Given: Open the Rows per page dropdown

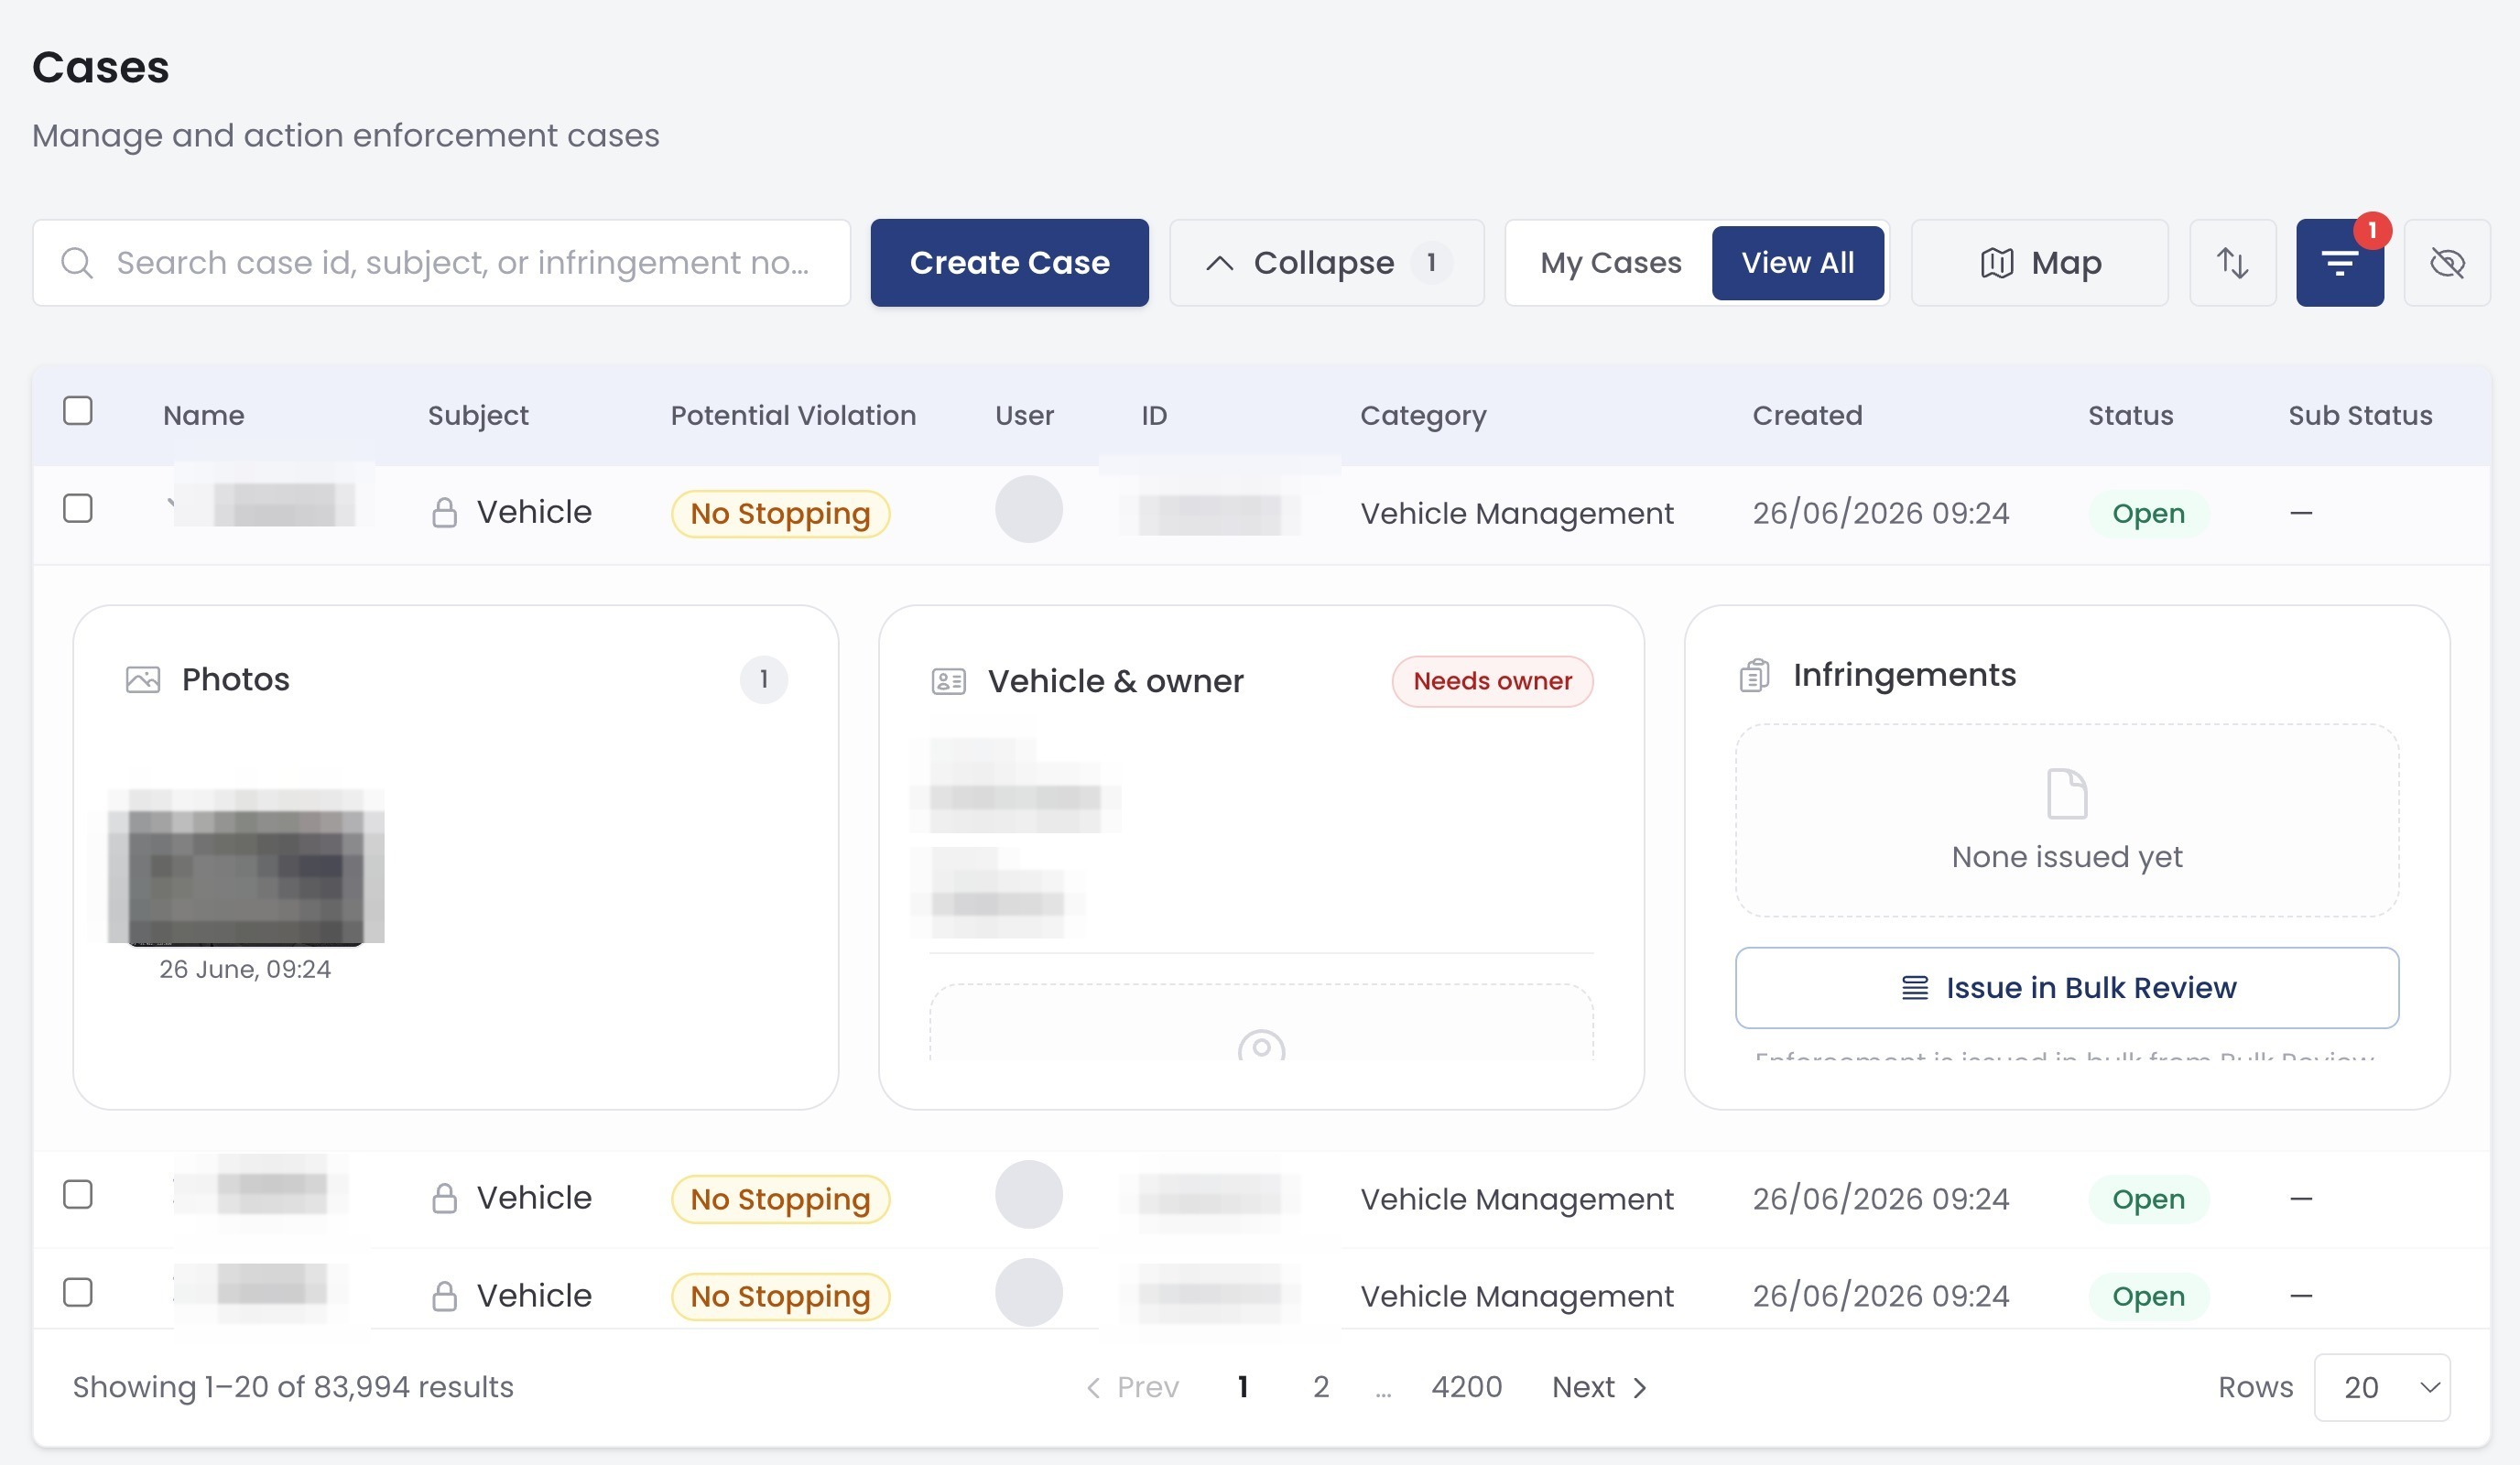Looking at the screenshot, I should click(x=2381, y=1387).
